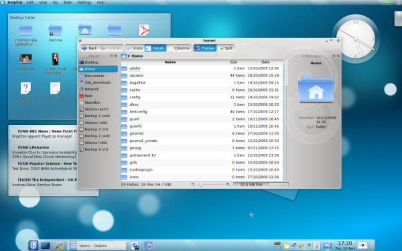Viewport: 402px width, 251px height.
Task: Toggle the Preview button in Dolphin toolbar
Action: pos(204,48)
